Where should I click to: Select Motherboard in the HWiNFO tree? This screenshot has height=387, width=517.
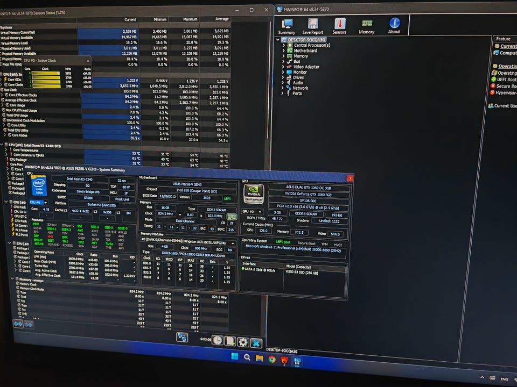click(x=305, y=51)
